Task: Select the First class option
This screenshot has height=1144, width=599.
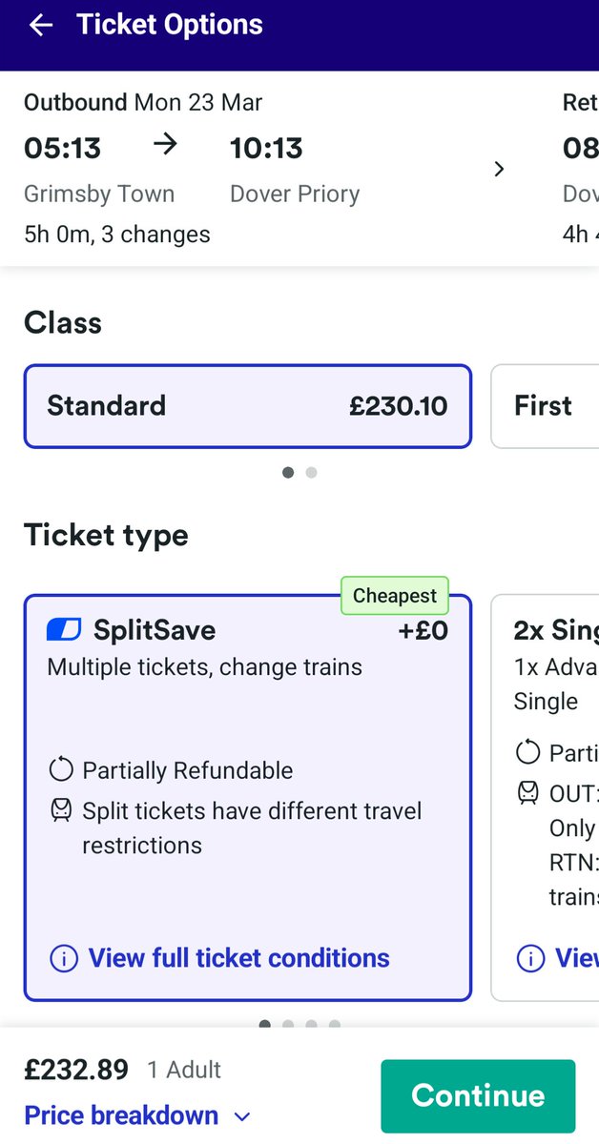Action: pos(546,406)
